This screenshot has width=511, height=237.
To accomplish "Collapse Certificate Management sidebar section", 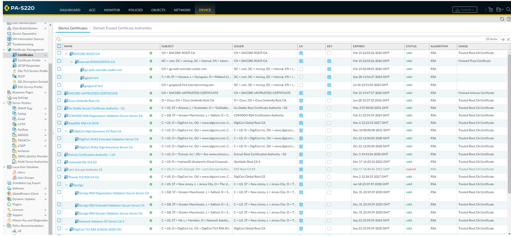I will pos(4,50).
